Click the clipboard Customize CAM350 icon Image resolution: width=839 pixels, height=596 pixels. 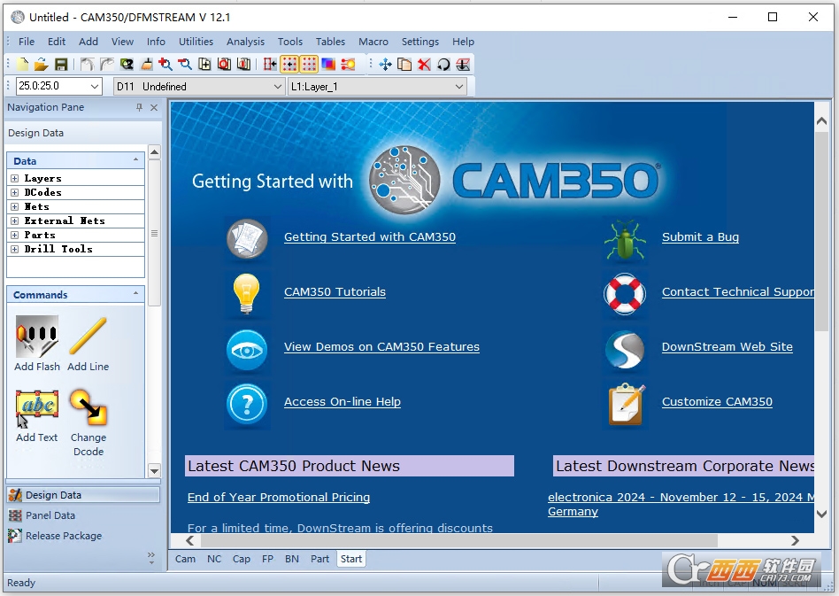[626, 405]
